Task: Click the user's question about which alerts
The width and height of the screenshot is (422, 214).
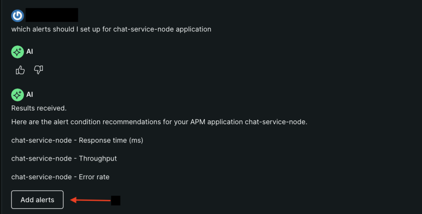Action: click(x=111, y=29)
